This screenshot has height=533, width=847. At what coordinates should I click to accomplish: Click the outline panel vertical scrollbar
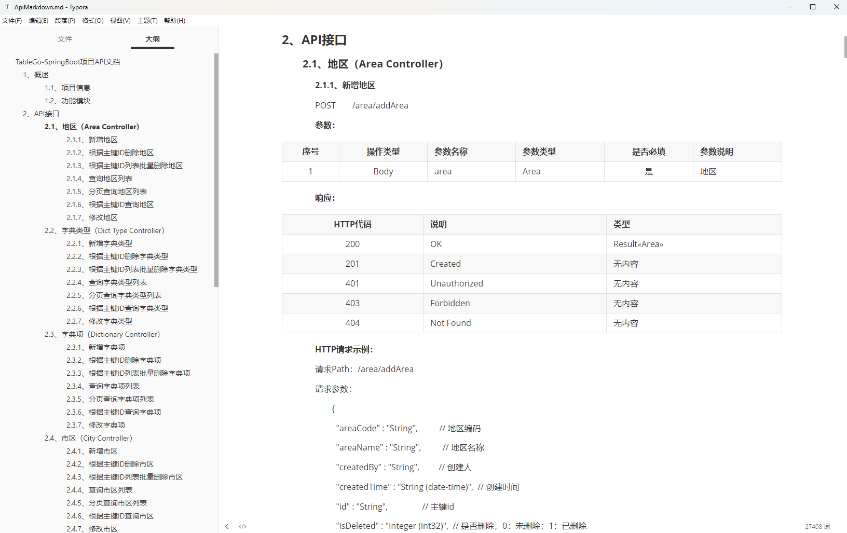point(216,170)
